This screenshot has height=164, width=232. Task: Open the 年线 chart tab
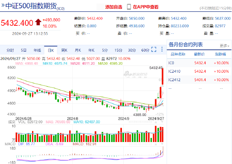(x=37, y=50)
